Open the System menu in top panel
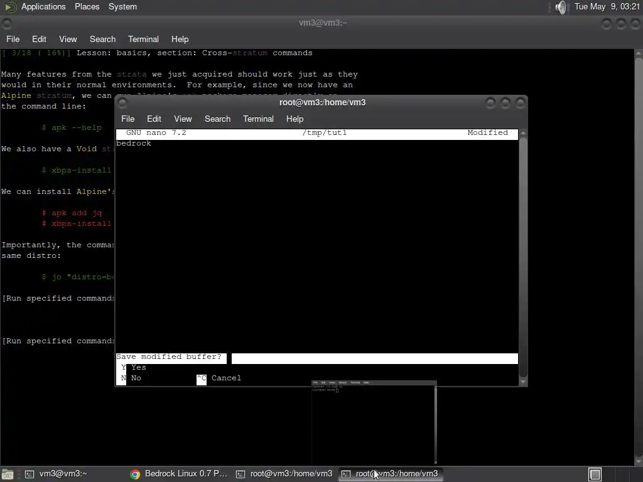This screenshot has height=482, width=643. [x=122, y=6]
